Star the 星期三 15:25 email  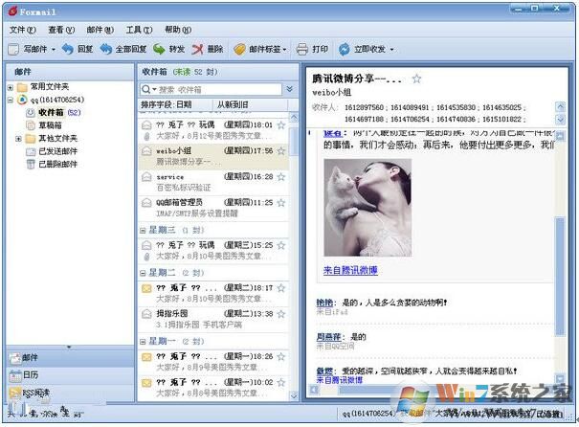pyautogui.click(x=281, y=245)
